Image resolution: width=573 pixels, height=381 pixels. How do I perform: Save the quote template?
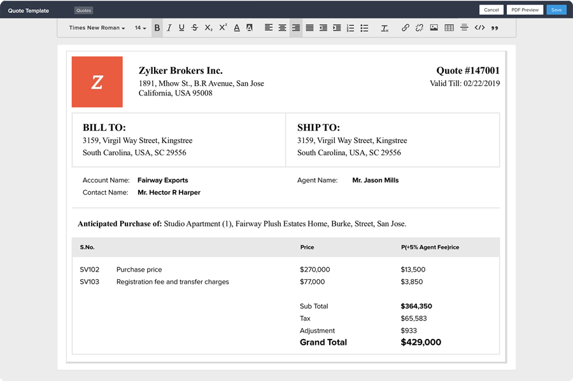tap(556, 10)
